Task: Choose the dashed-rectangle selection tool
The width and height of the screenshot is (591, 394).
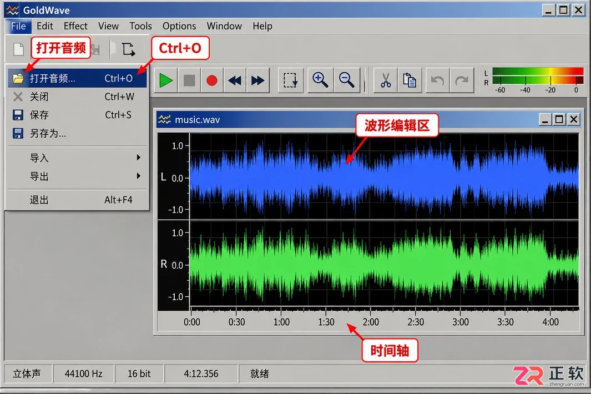Action: (291, 80)
